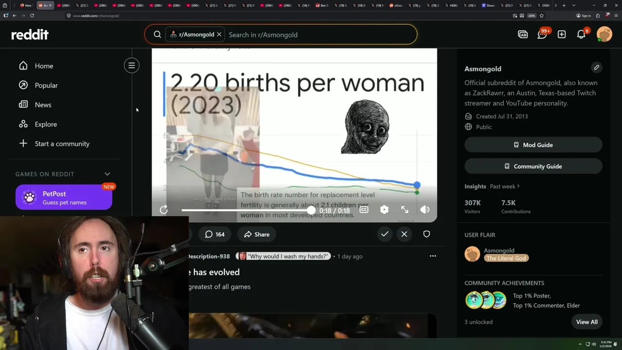Viewport: 622px width, 350px height.
Task: Open the notifications bell
Action: tap(581, 34)
